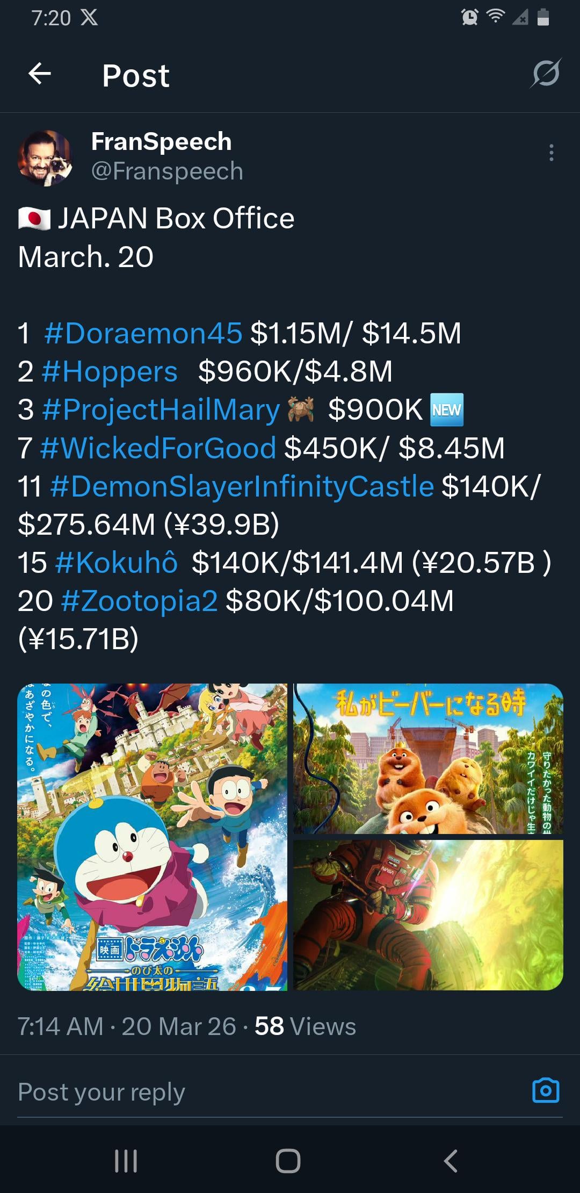Tap the alarm icon in status bar
580x1193 pixels.
pos(469,17)
